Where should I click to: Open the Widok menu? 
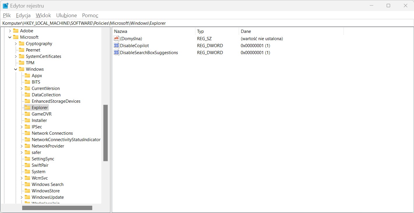click(43, 15)
